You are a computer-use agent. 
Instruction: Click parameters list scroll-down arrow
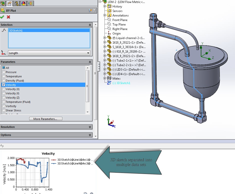tap(88, 112)
